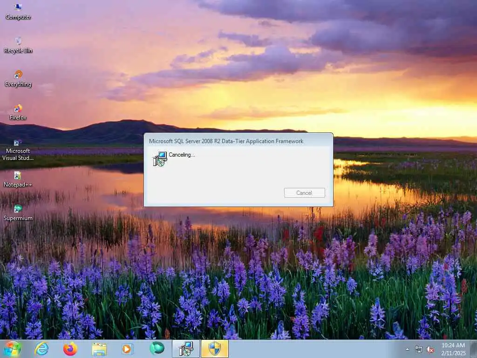Screen dimensions: 477x358
Task: Show hidden system tray icons
Action: point(407,350)
